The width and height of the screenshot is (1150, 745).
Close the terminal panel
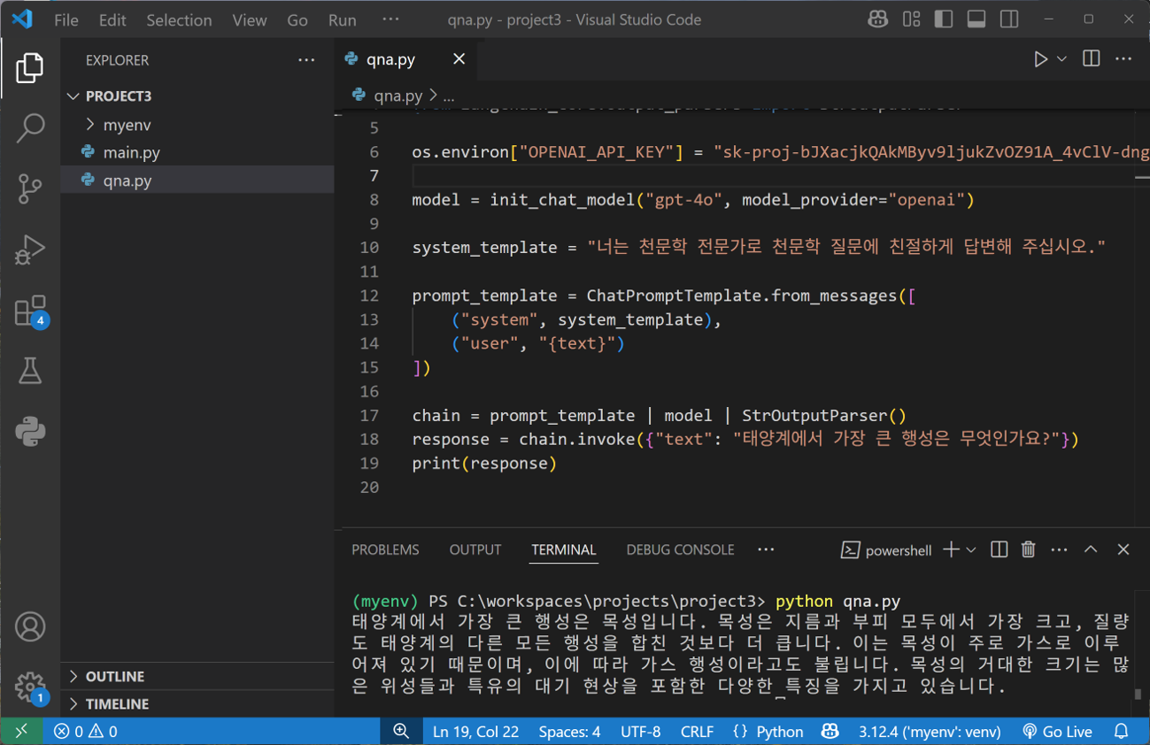(1123, 549)
